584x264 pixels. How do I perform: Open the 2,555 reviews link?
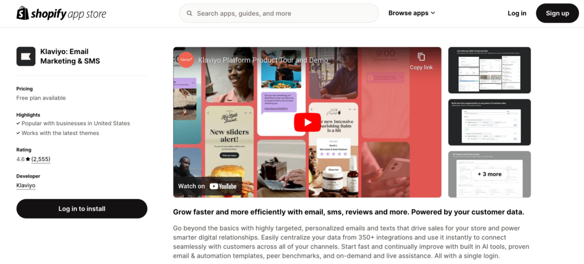(x=40, y=159)
